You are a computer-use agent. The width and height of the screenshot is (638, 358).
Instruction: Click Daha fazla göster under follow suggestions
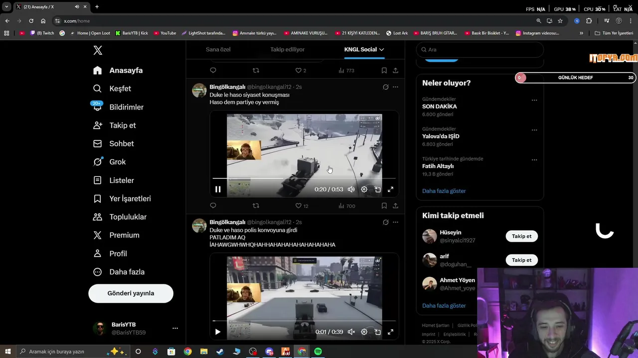(444, 306)
